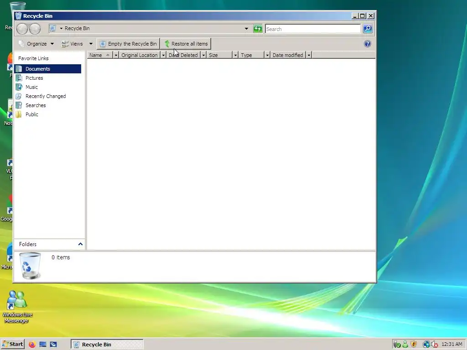Open Searches link in Favorite Links
The image size is (467, 350).
[36, 105]
